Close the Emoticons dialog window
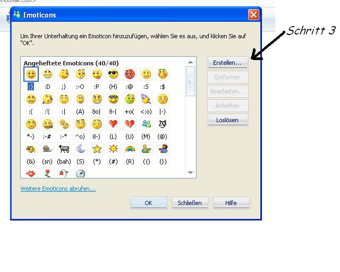The image size is (340, 272). pos(253,15)
